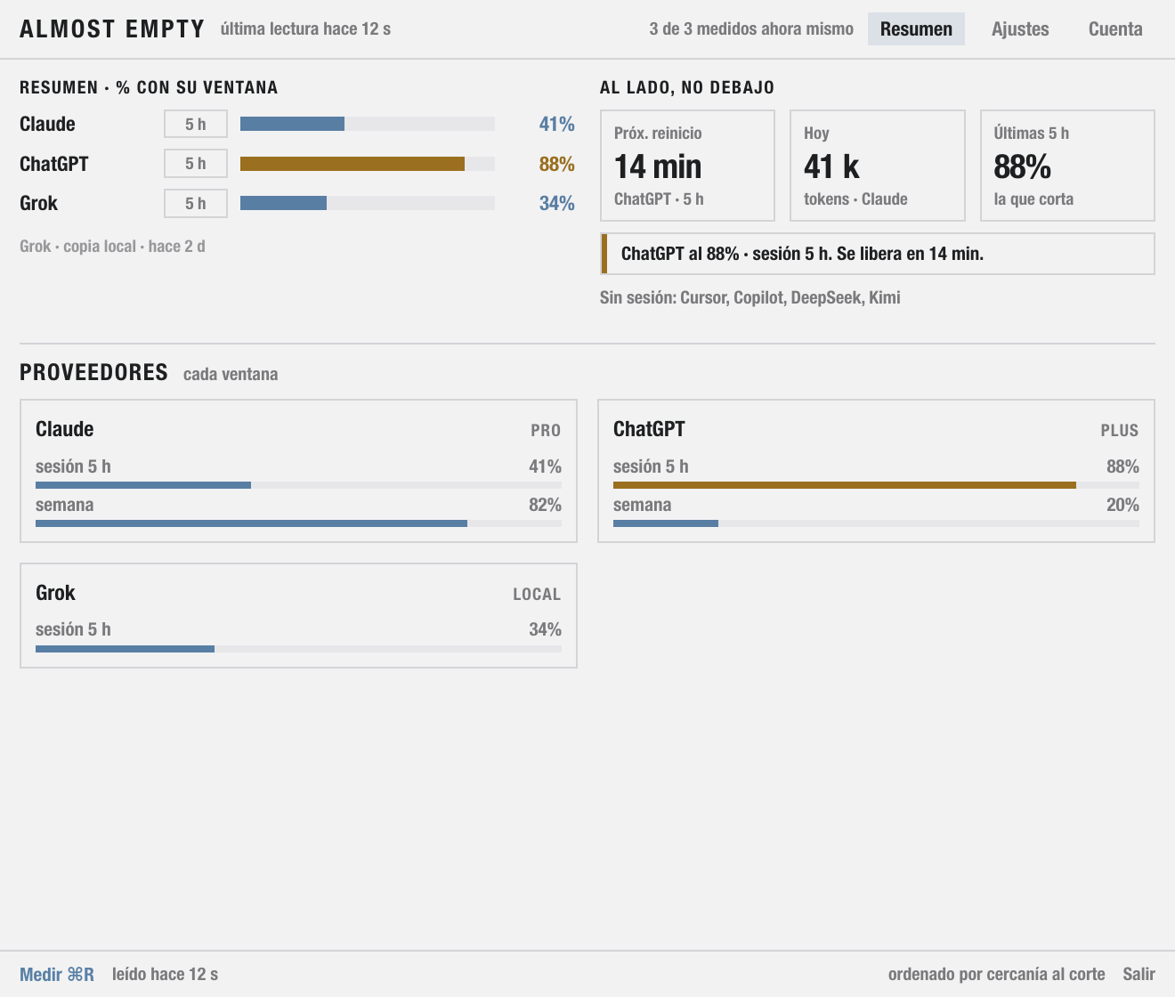Click Claude's 41% summary usage bar
This screenshot has width=1175, height=997.
[x=368, y=124]
